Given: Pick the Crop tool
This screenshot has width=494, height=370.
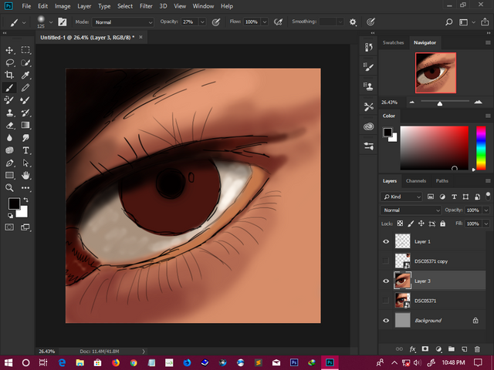Looking at the screenshot, I should (x=9, y=76).
